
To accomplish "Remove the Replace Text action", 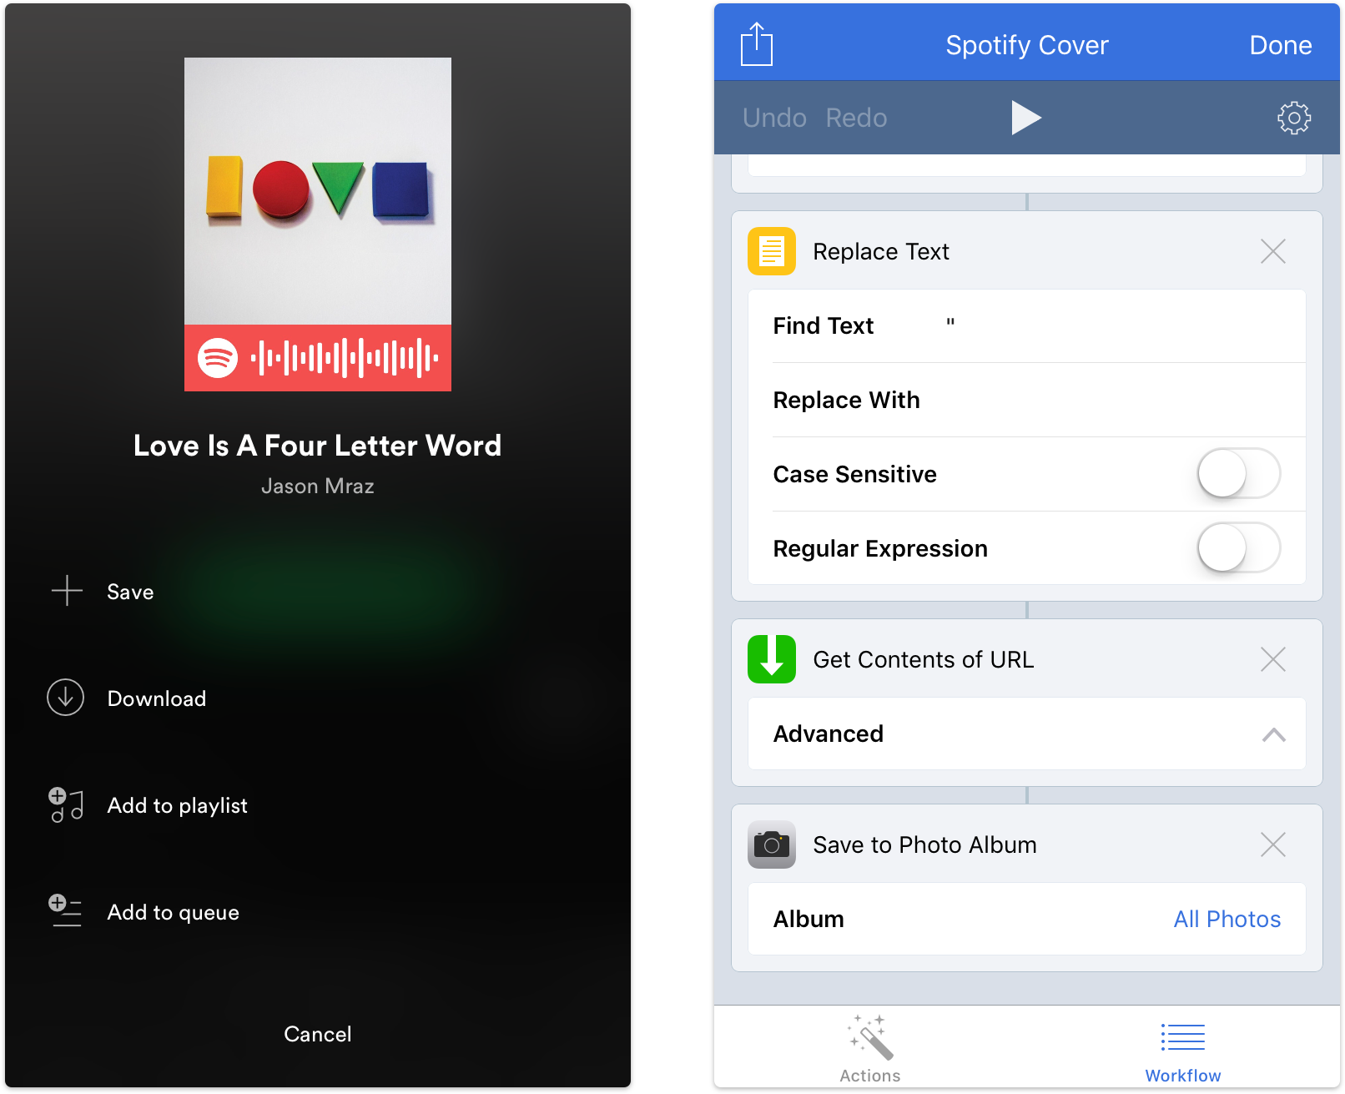I will [1273, 251].
